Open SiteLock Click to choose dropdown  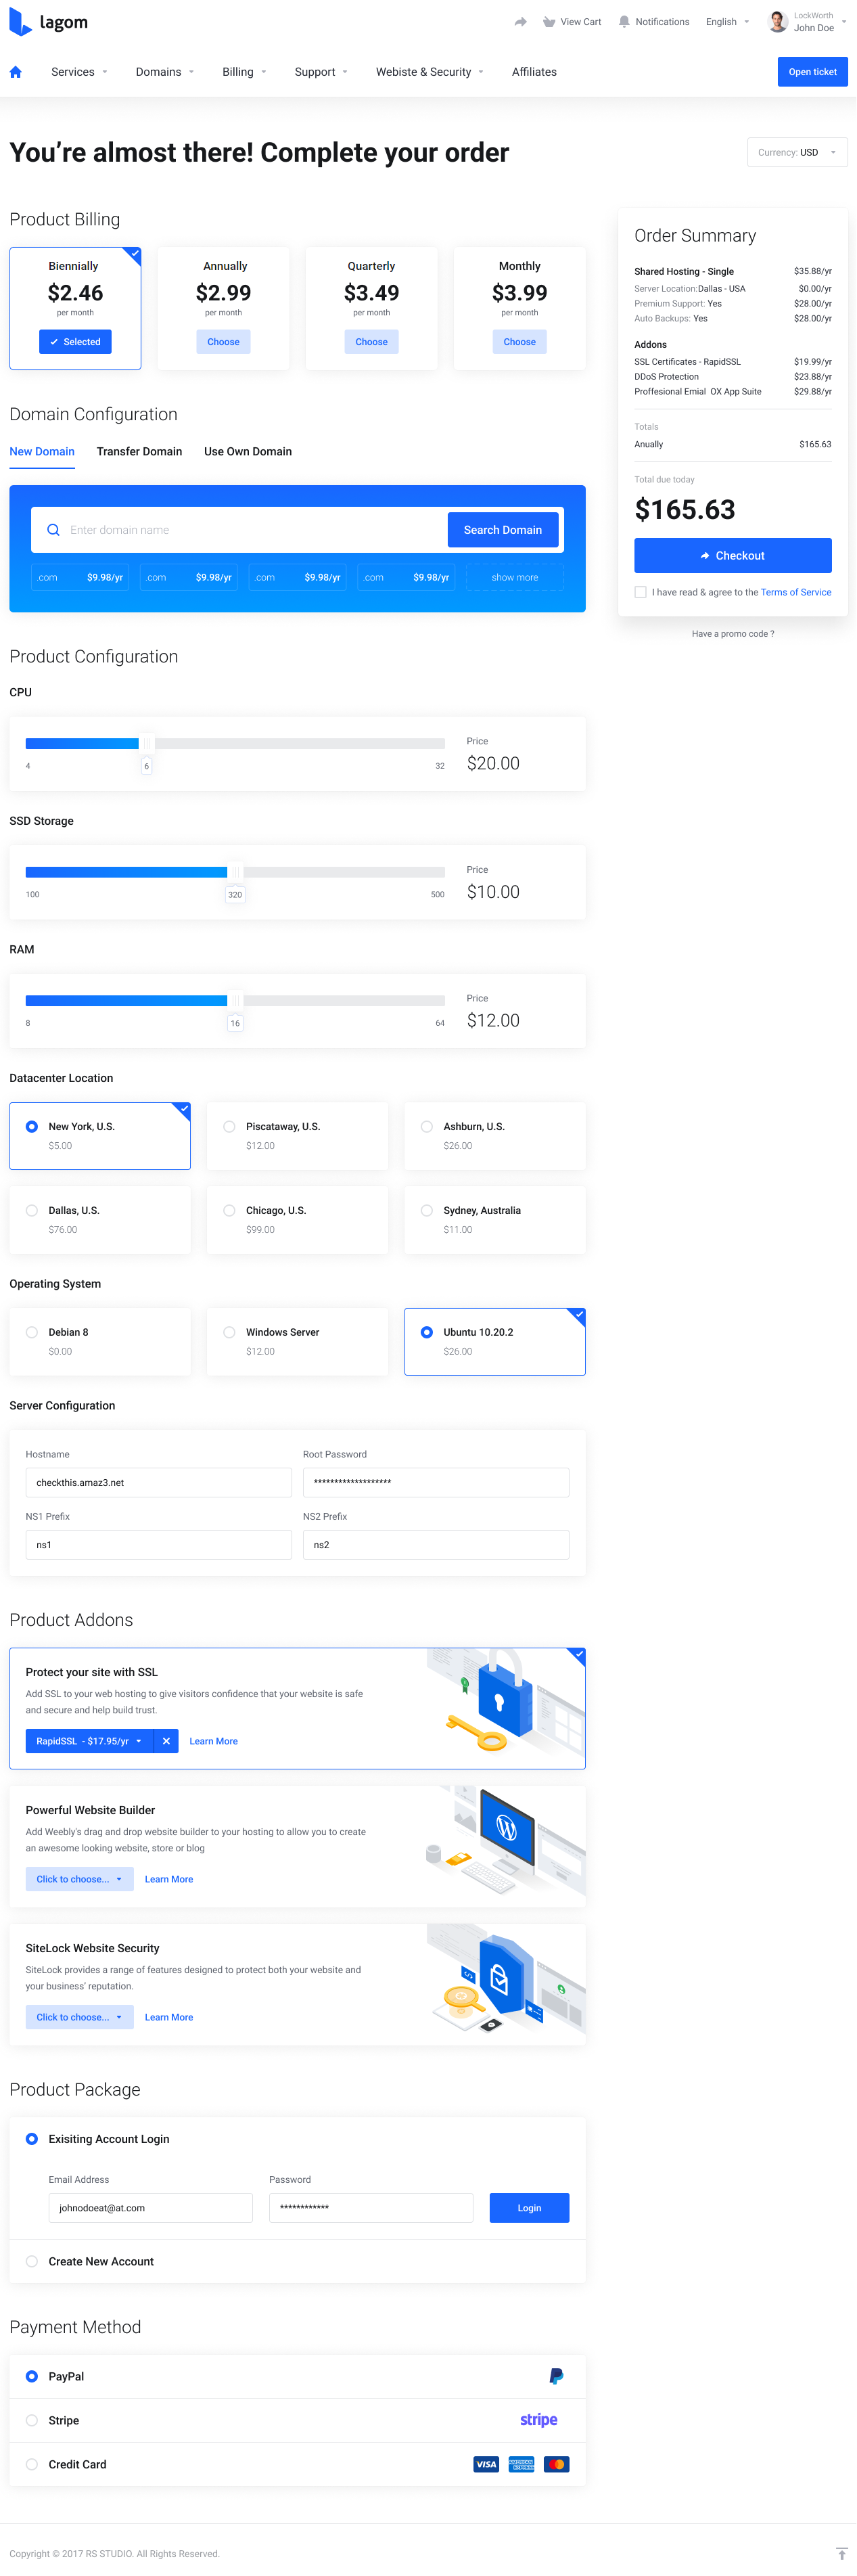coord(79,2017)
